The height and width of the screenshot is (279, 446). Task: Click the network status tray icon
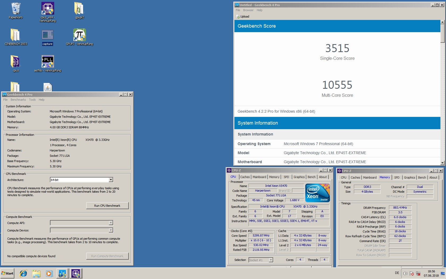418,273
